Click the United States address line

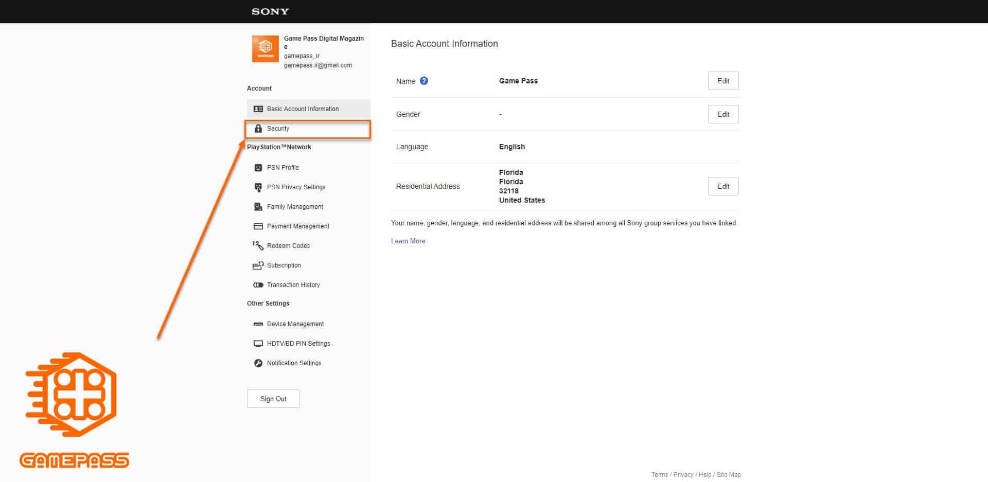click(x=522, y=200)
